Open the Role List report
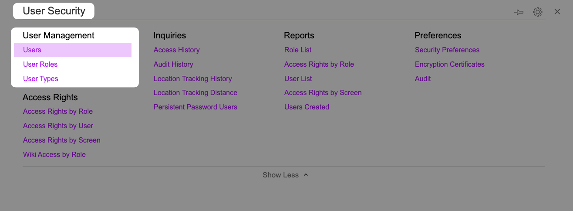 [298, 50]
